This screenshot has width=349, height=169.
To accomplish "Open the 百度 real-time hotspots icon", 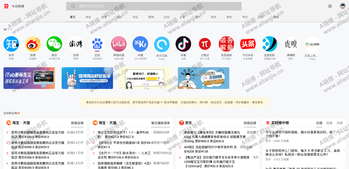I will point(97,44).
